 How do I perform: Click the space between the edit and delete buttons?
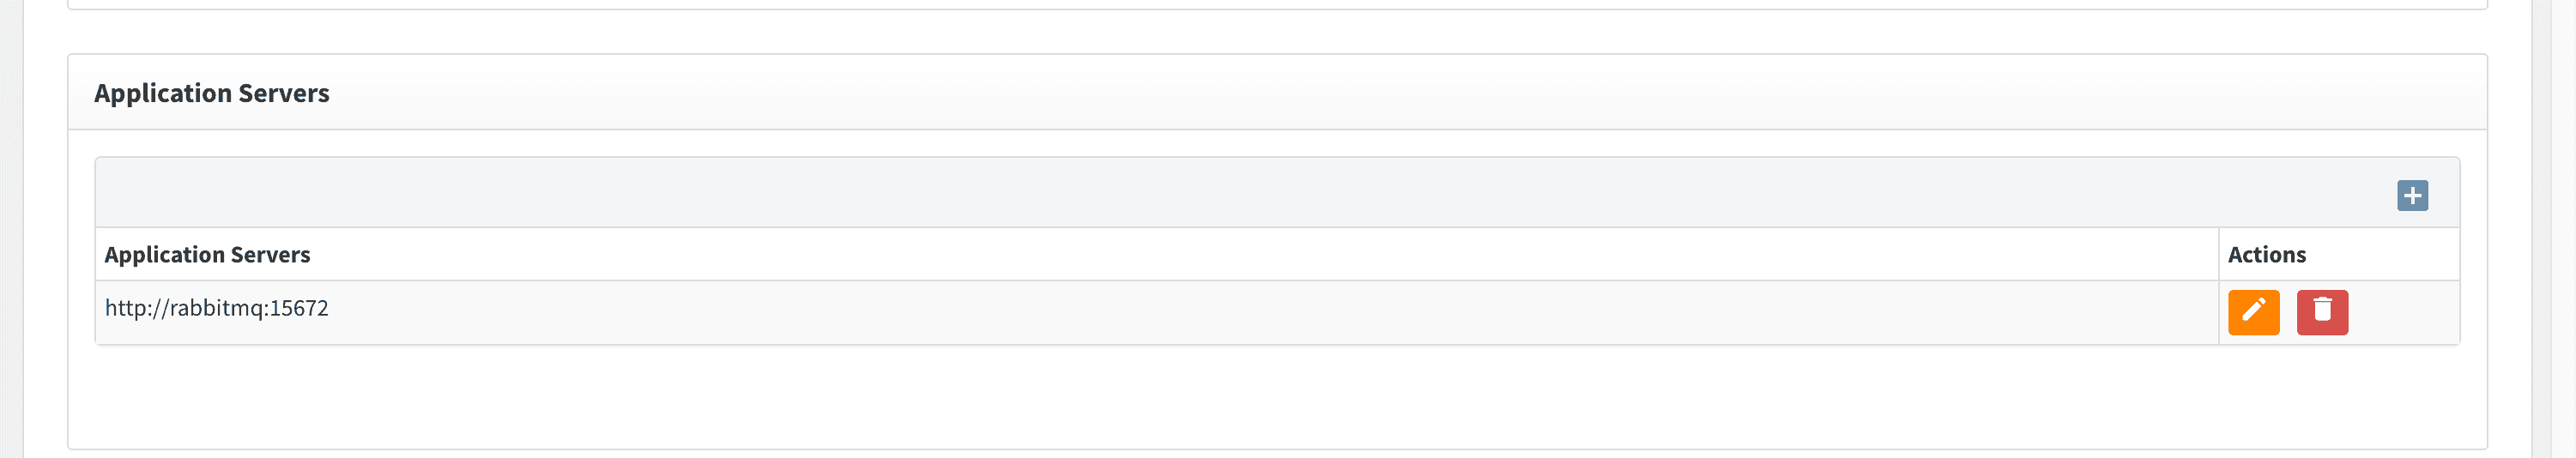pyautogui.click(x=2288, y=312)
